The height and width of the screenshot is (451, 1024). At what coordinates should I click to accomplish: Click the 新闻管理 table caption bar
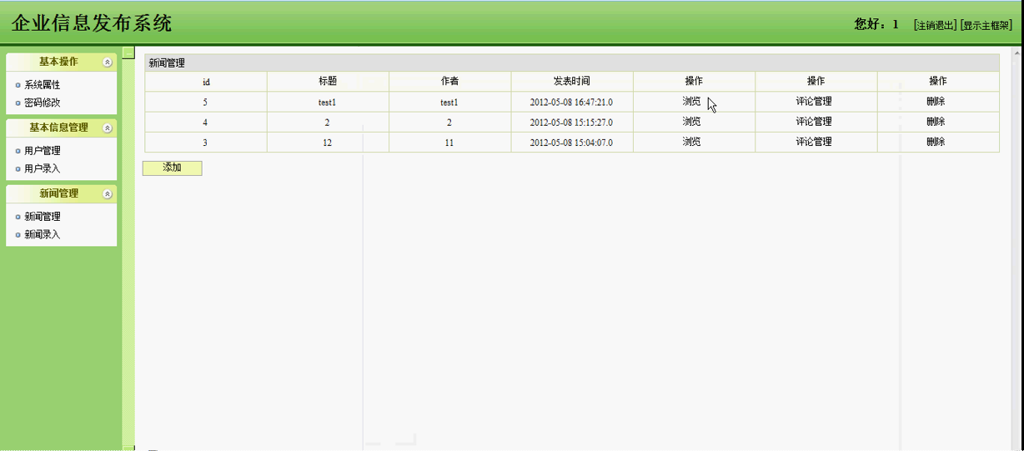click(x=572, y=63)
